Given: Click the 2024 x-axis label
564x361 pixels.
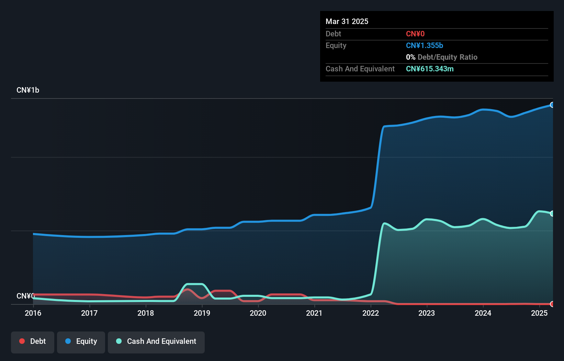Looking at the screenshot, I should coord(483,313).
